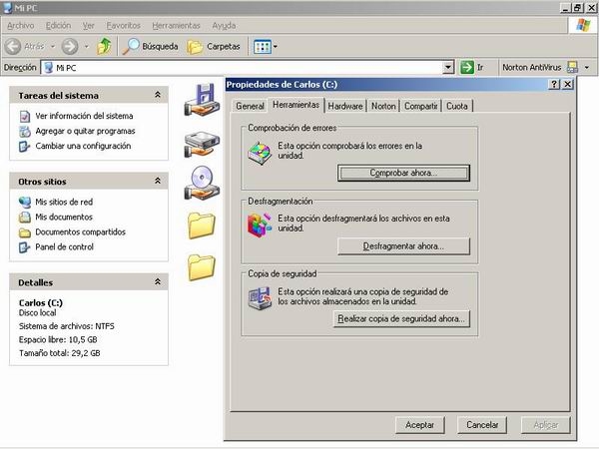Open the Herramientas menu in menu bar
599x449 pixels.
tap(176, 26)
